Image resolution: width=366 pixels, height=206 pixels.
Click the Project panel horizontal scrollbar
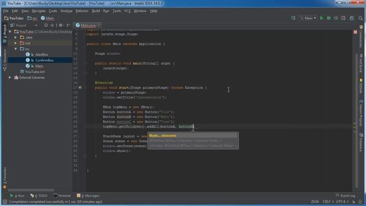(x=31, y=190)
